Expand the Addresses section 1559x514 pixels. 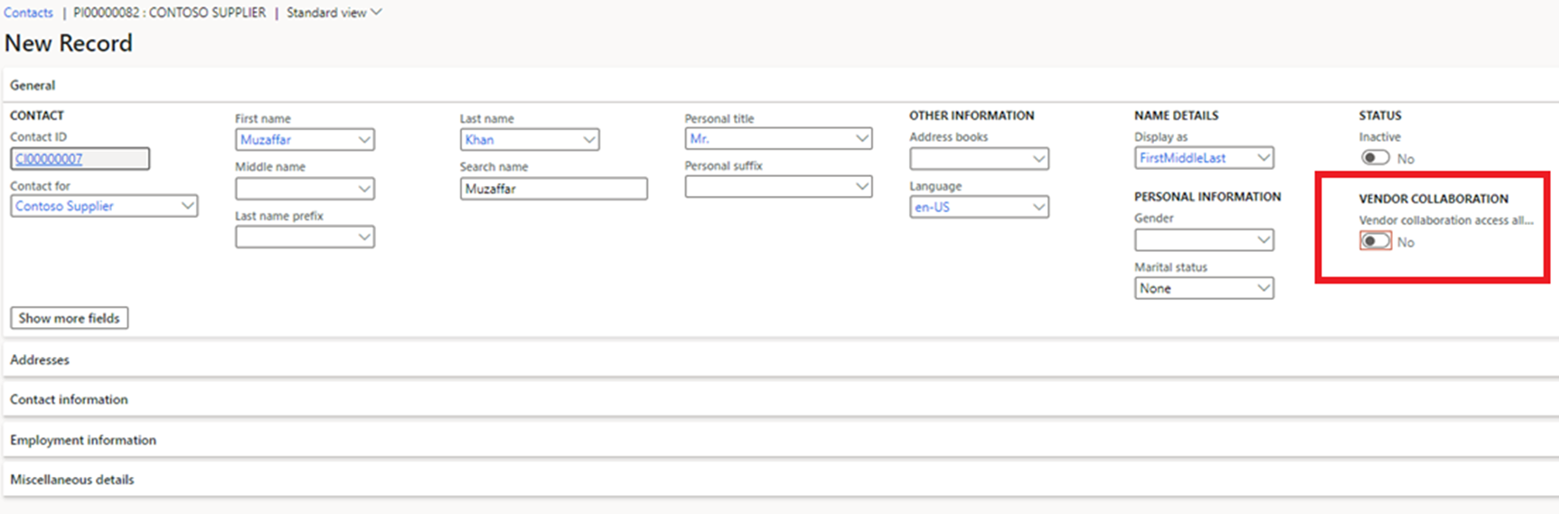pos(40,360)
